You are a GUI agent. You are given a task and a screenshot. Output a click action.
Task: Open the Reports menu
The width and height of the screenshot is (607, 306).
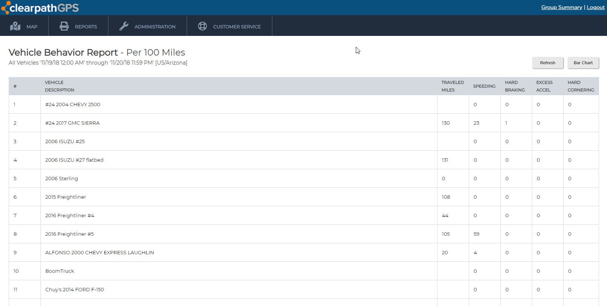coord(86,27)
